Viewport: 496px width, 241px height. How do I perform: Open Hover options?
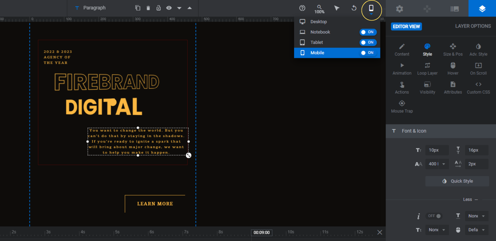click(453, 69)
